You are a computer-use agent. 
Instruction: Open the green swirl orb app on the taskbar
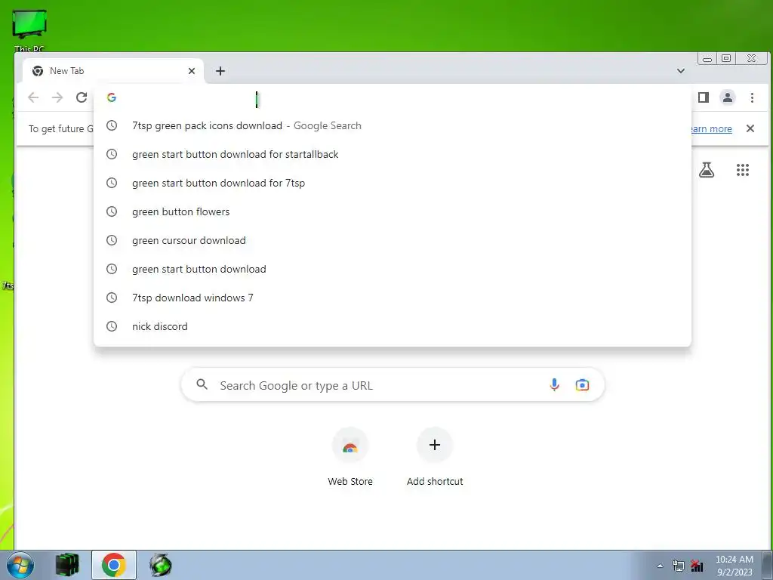[161, 565]
